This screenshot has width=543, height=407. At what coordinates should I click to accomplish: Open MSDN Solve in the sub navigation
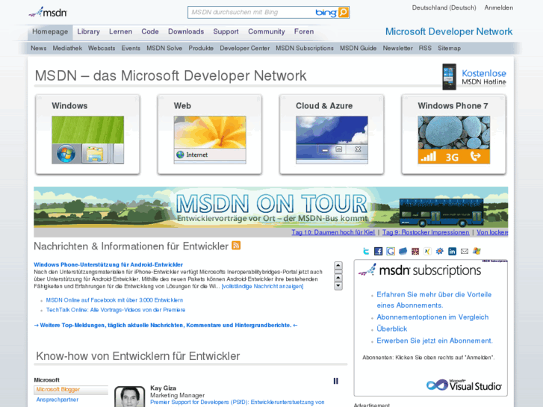[x=164, y=48]
